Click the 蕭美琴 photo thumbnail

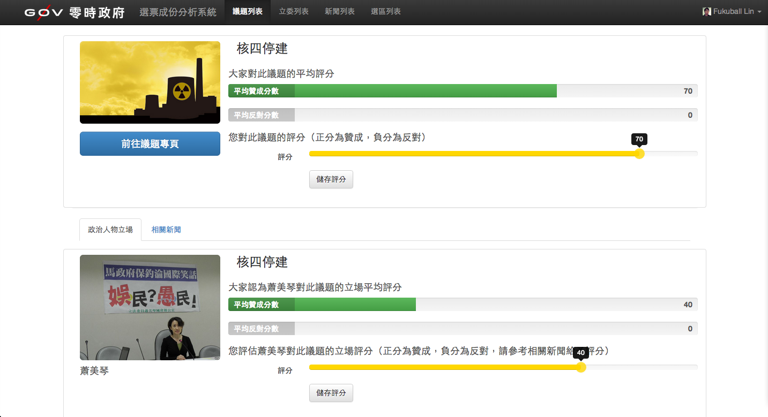[150, 307]
